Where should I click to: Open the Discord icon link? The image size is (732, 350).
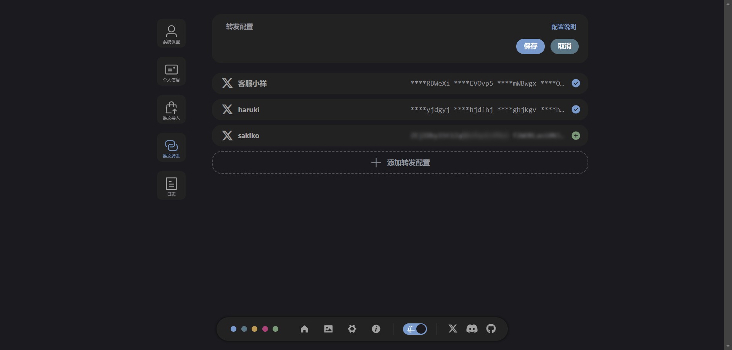472,329
